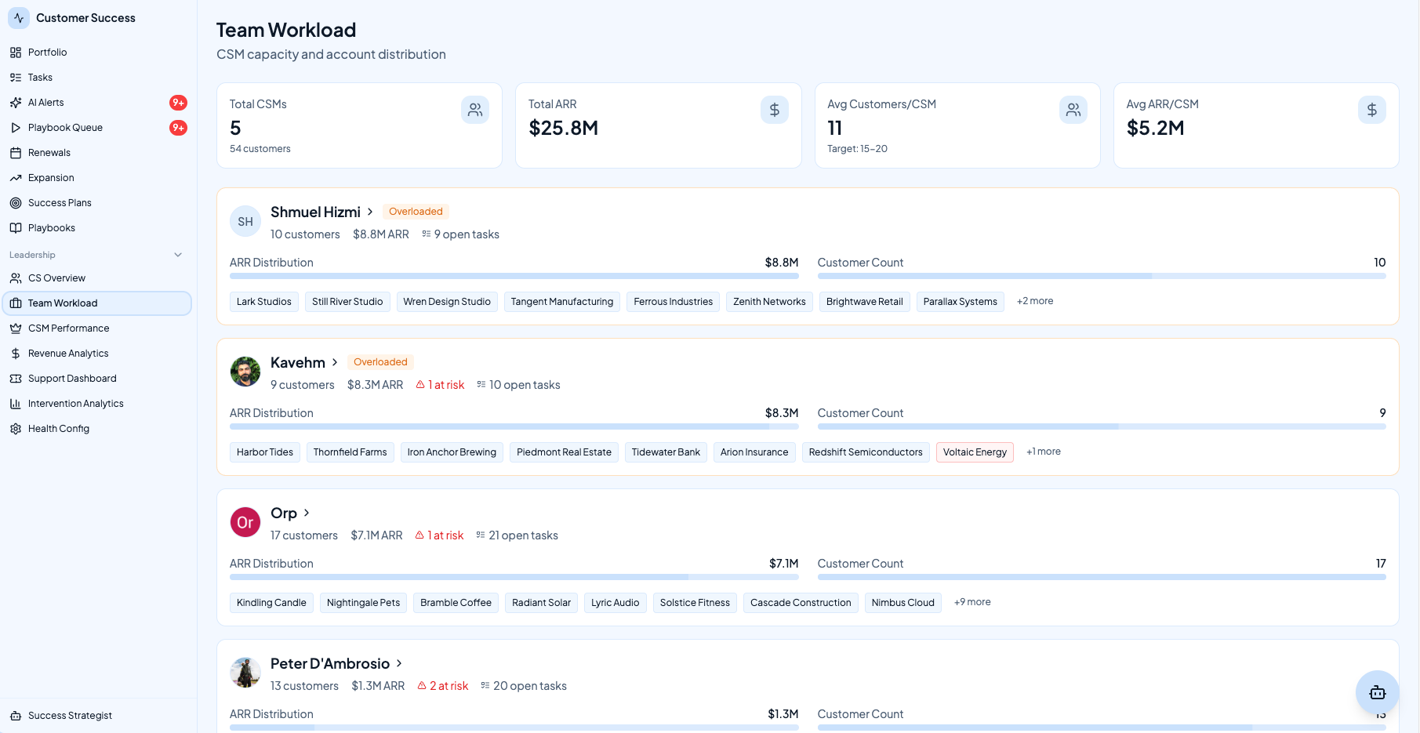Collapse the Leadership section chevron
Viewport: 1420px width, 733px height.
point(178,255)
